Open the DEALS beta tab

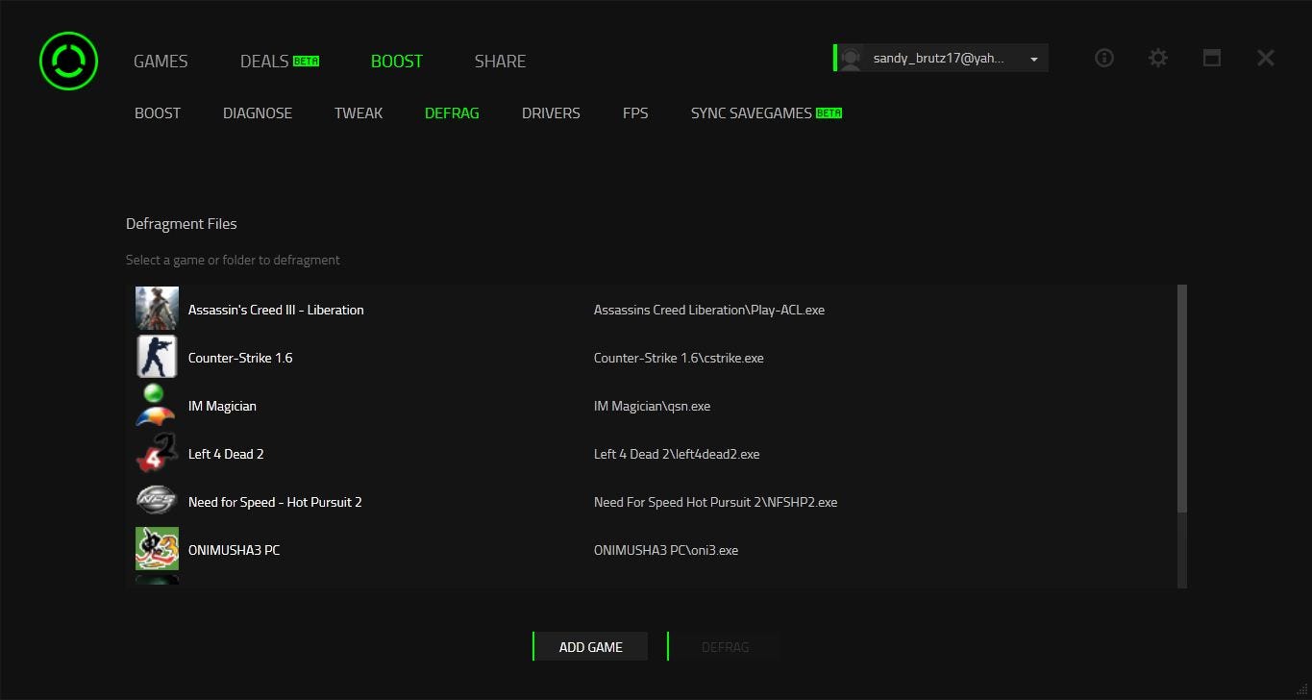point(280,61)
